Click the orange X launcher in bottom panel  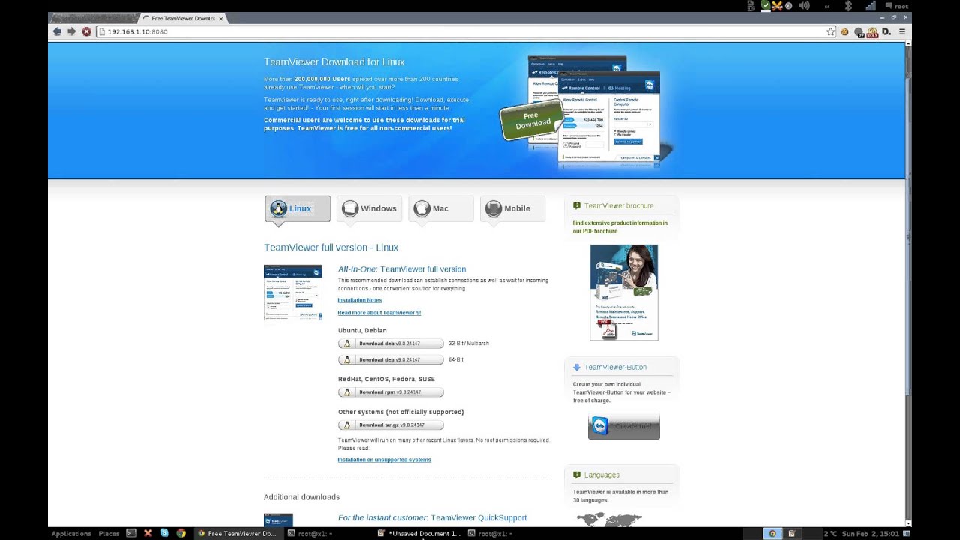coord(148,534)
